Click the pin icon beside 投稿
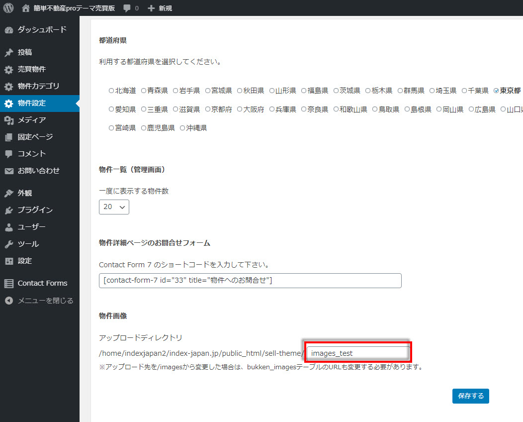Image resolution: width=523 pixels, height=422 pixels. pos(8,53)
